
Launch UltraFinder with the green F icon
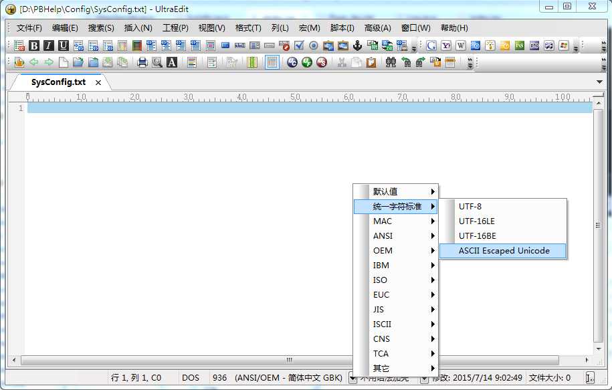click(x=307, y=62)
